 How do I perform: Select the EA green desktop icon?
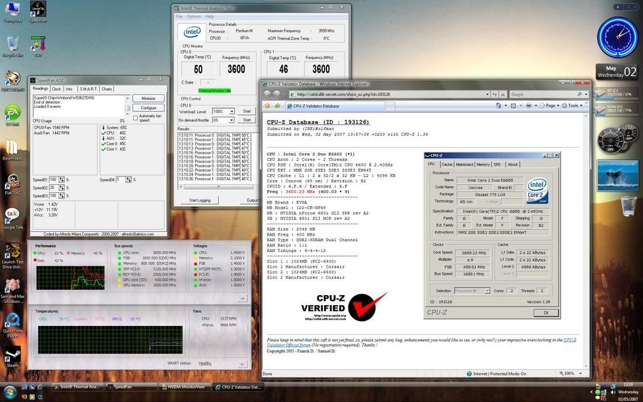pyautogui.click(x=13, y=115)
